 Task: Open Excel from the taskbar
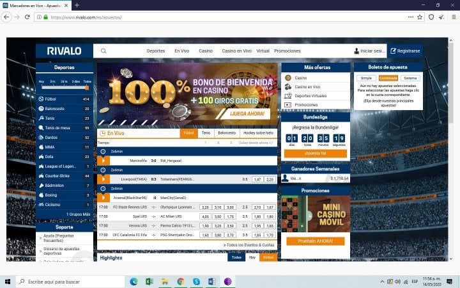pos(149,282)
